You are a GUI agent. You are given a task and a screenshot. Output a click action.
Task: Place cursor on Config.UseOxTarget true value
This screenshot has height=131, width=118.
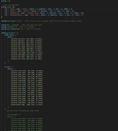point(20,21)
